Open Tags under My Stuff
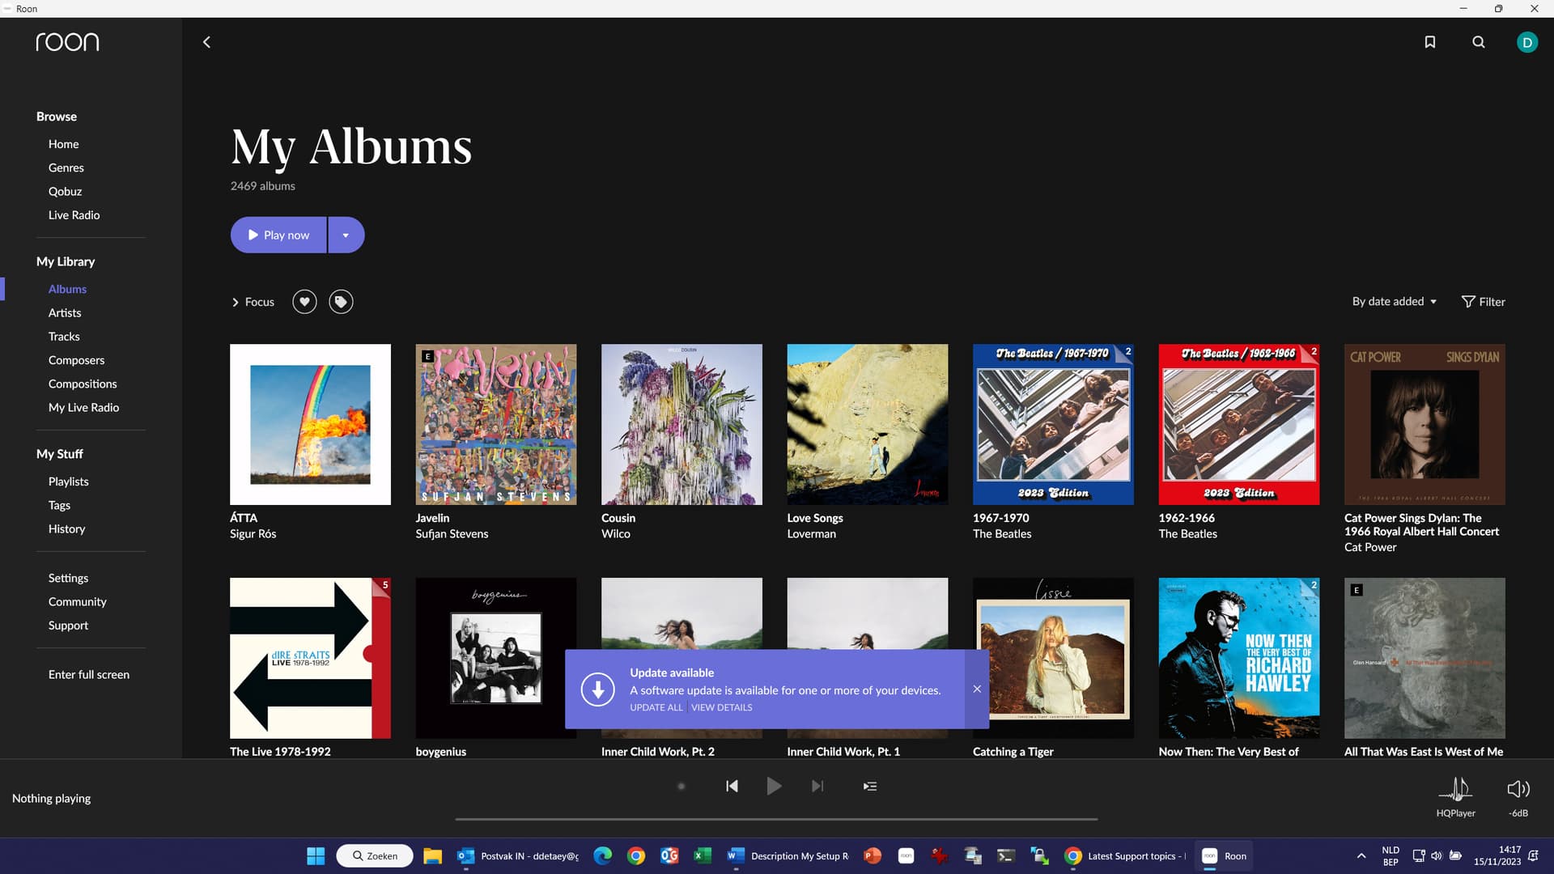The width and height of the screenshot is (1554, 874). coord(59,505)
